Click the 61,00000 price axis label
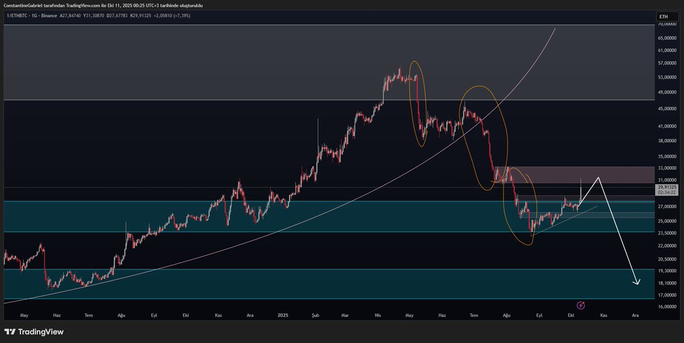The width and height of the screenshot is (684, 343). (x=667, y=51)
